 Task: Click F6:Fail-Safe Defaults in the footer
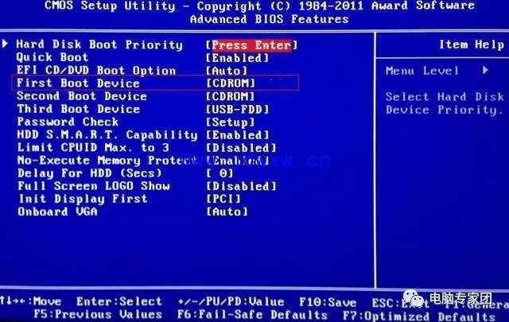(x=252, y=315)
